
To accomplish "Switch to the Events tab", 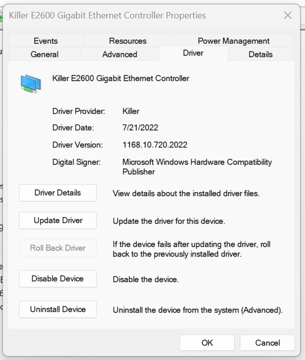I will [x=46, y=41].
